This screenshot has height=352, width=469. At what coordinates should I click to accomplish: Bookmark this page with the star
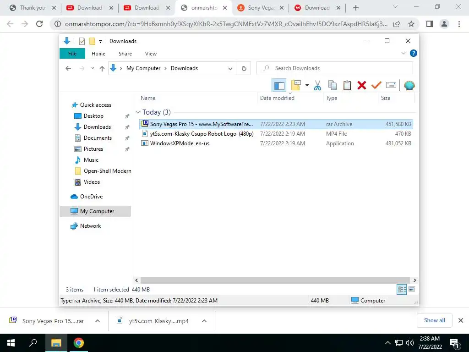point(411,24)
